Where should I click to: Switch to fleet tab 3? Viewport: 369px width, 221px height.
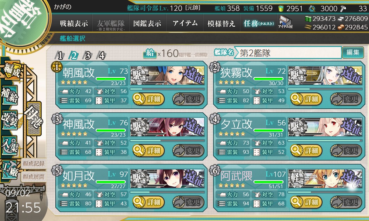click(x=88, y=55)
